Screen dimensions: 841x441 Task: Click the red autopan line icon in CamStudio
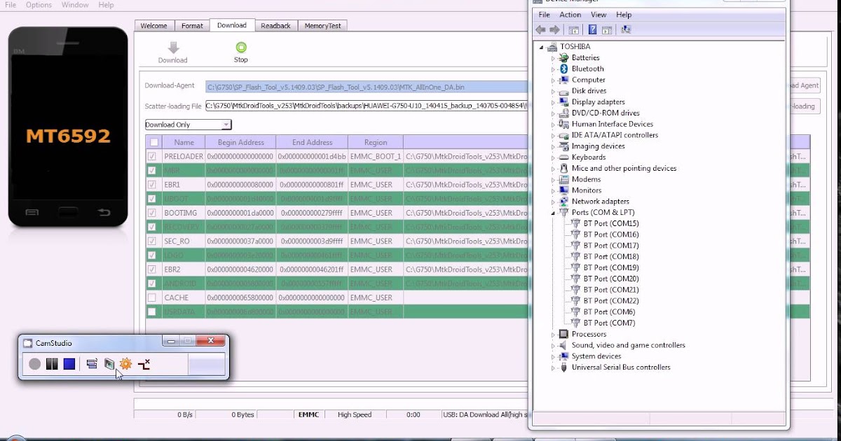tap(144, 364)
